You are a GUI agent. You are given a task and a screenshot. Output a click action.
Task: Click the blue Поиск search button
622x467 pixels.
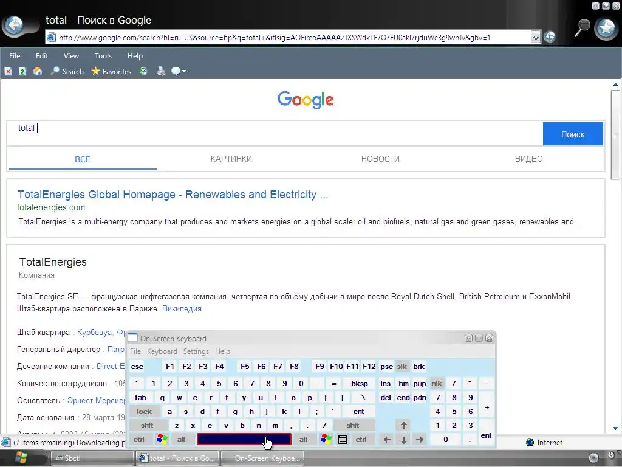pyautogui.click(x=573, y=134)
